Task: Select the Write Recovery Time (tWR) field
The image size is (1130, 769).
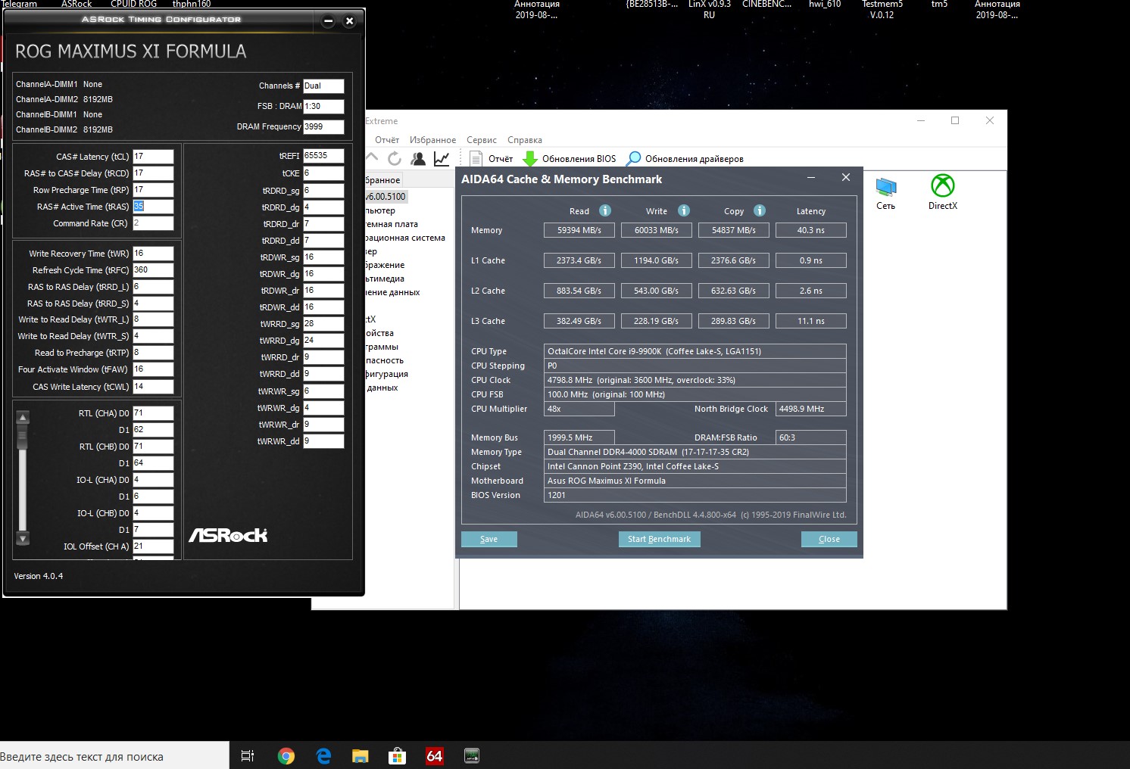Action: (153, 254)
